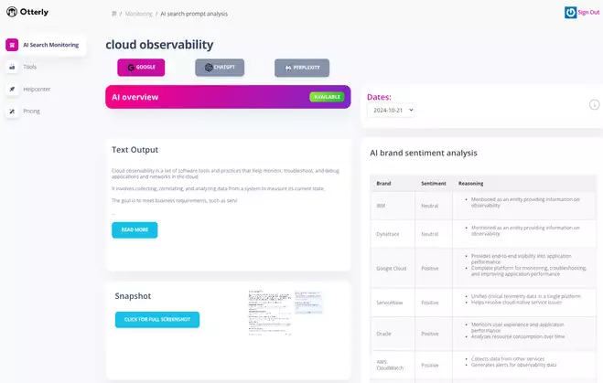Click the home breadcrumb icon

[113, 14]
